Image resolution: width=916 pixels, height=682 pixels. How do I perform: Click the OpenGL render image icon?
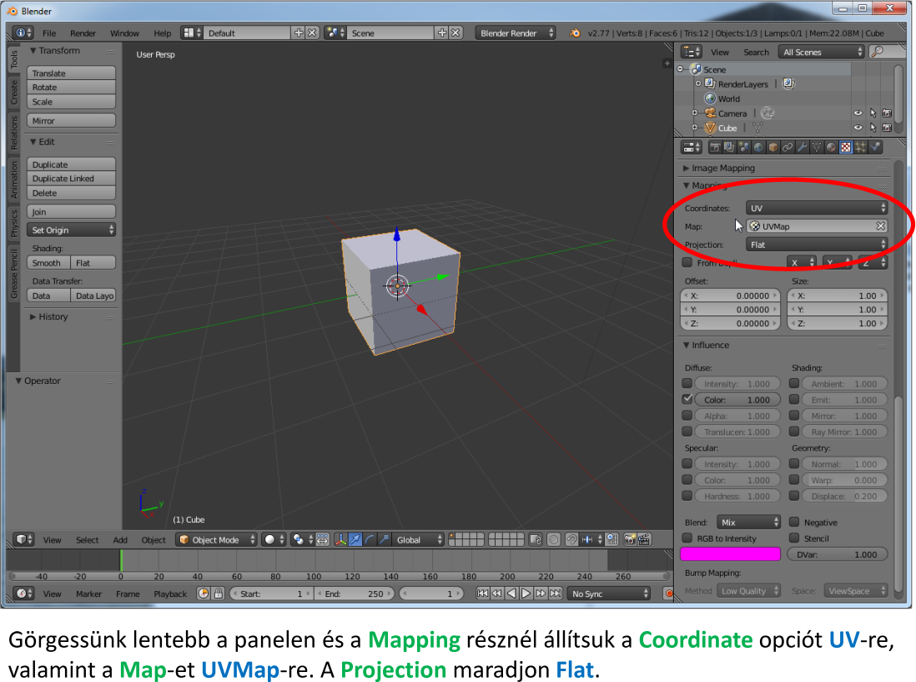(x=630, y=539)
